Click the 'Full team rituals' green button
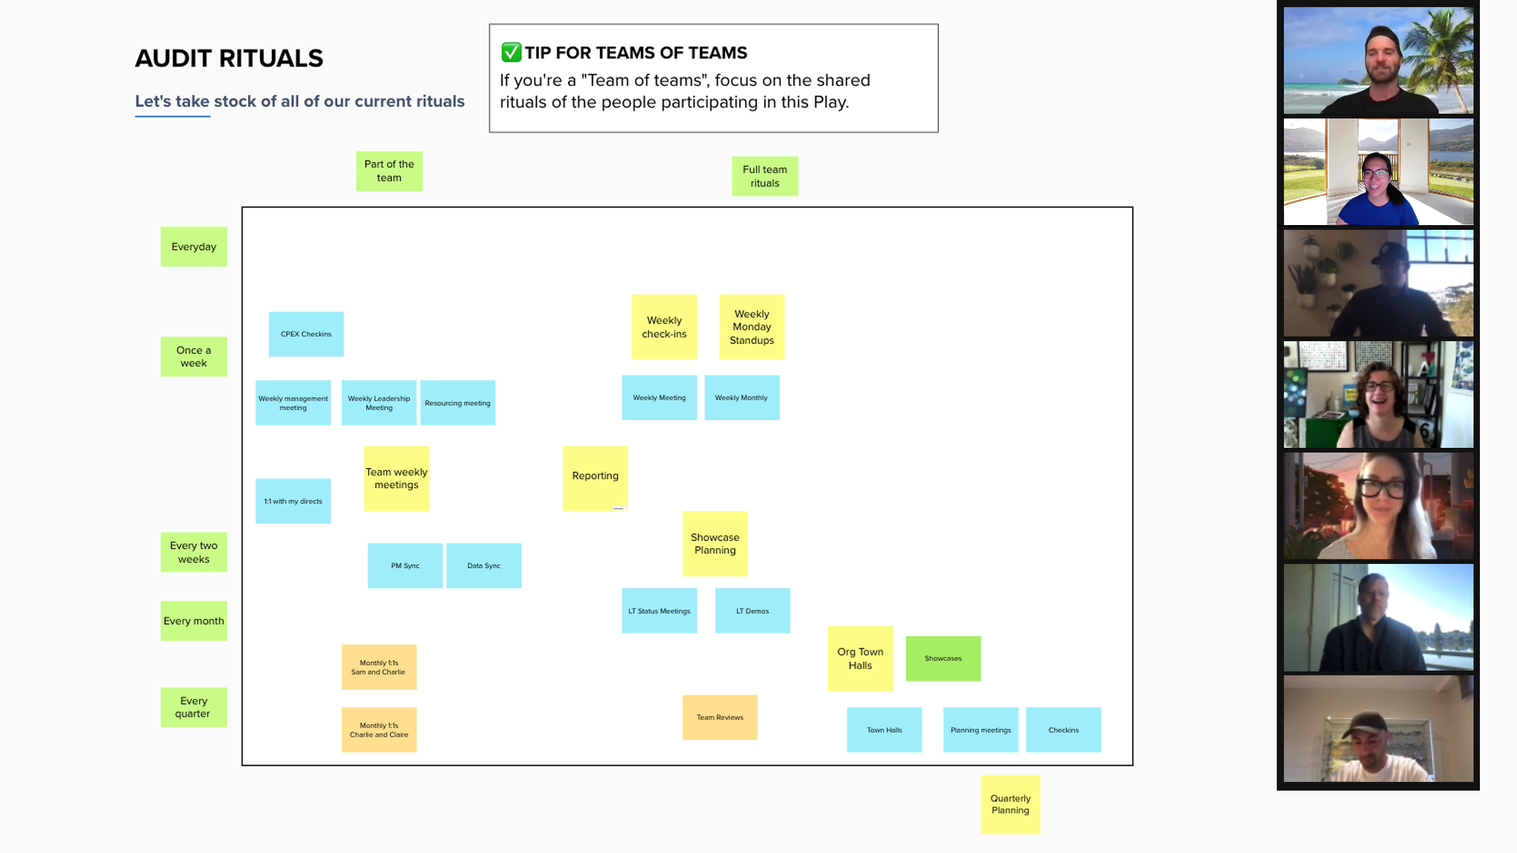 coord(765,176)
